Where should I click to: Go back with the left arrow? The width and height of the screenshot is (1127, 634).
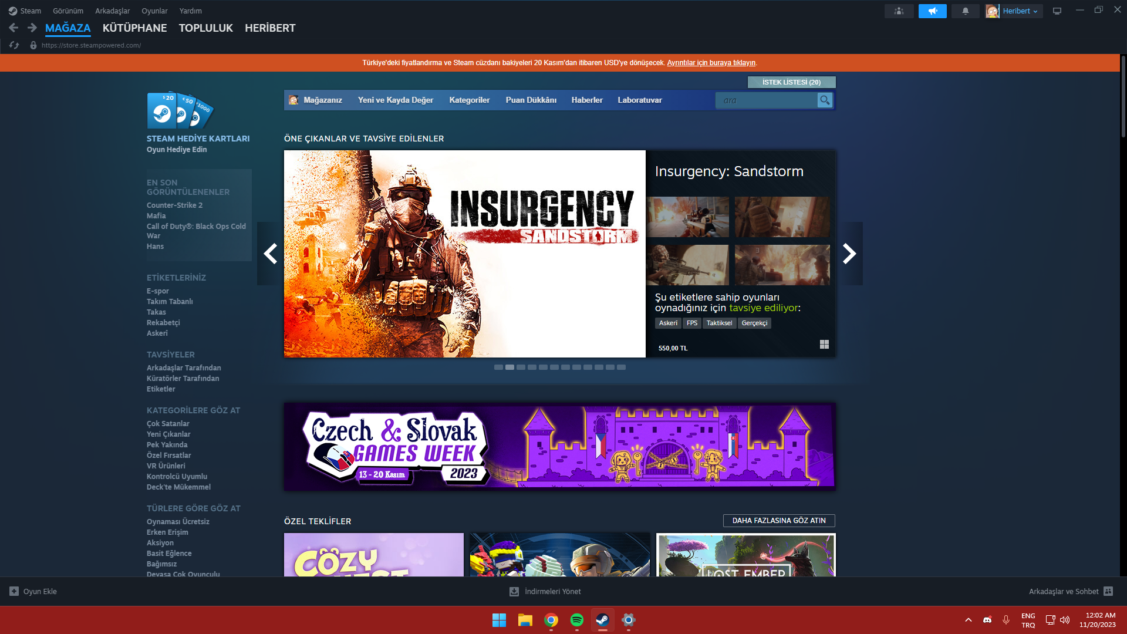(14, 28)
